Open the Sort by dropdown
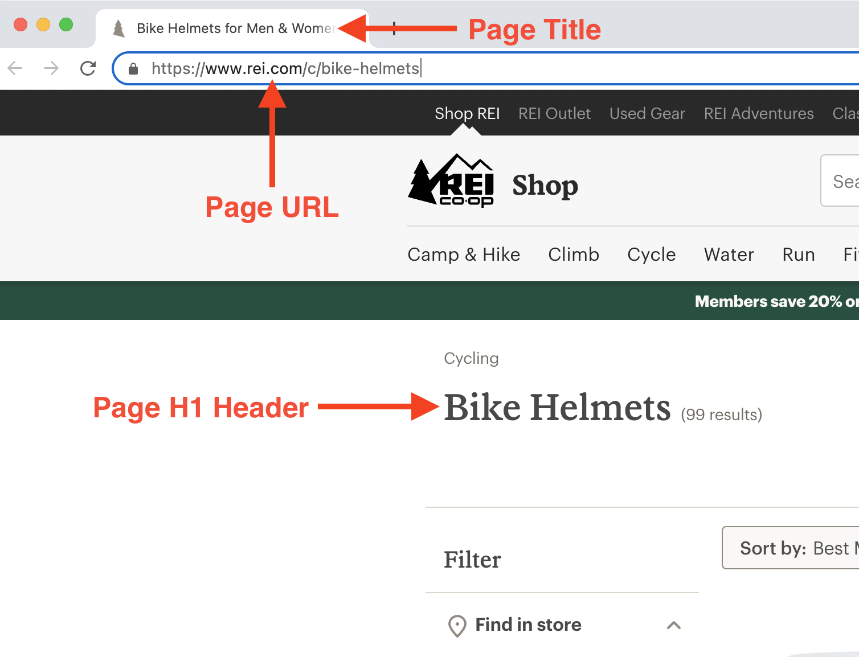The image size is (859, 657). (x=791, y=548)
